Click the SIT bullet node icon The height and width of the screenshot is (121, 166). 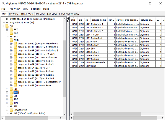pos(11,106)
